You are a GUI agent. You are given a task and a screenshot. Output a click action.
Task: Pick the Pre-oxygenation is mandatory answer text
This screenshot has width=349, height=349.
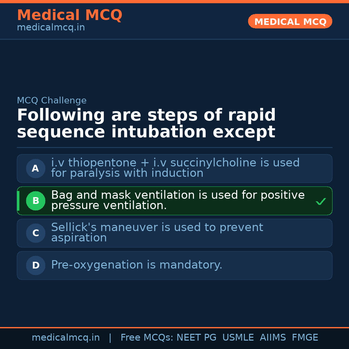[137, 265]
